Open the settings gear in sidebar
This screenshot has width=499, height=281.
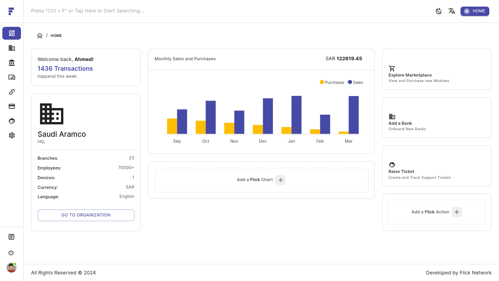(12, 135)
